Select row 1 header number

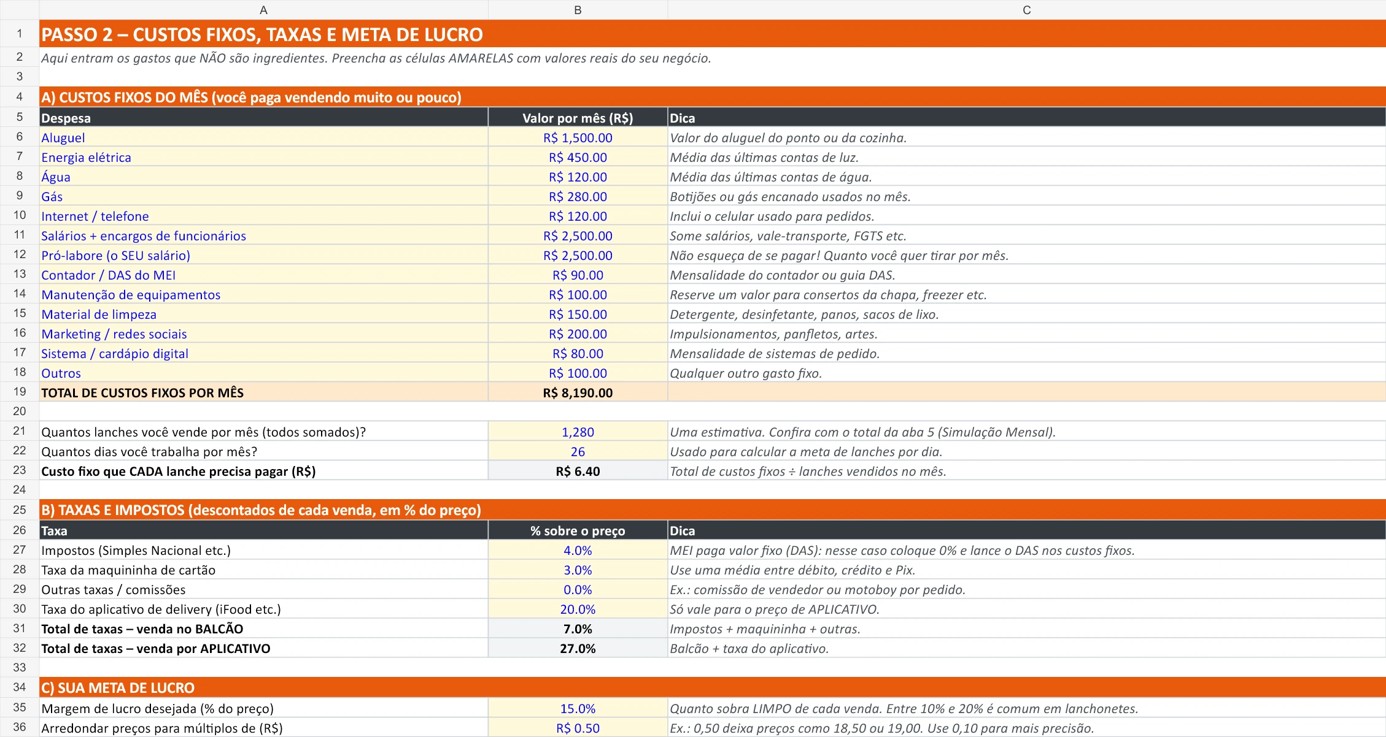coord(20,34)
